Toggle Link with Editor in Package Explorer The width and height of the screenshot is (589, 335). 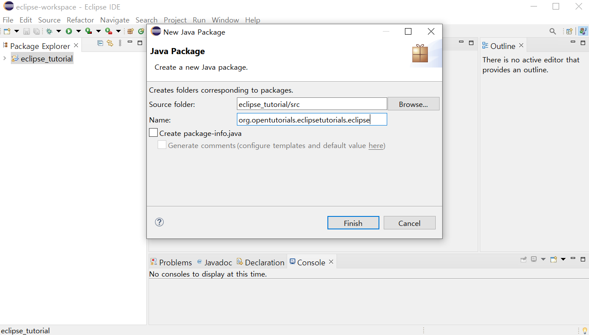(x=110, y=43)
